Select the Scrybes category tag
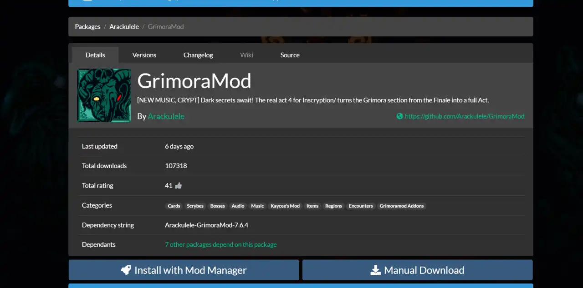 (x=195, y=206)
